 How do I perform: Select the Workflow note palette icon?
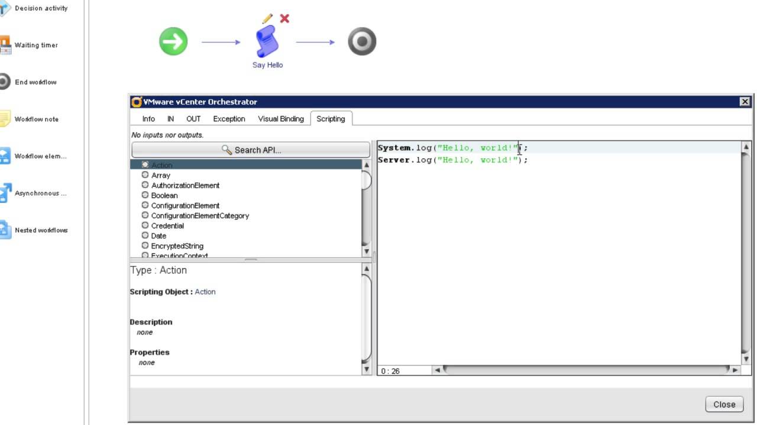(5, 119)
